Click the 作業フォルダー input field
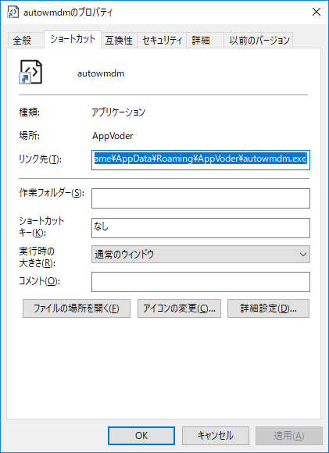The image size is (329, 453). coord(201,198)
